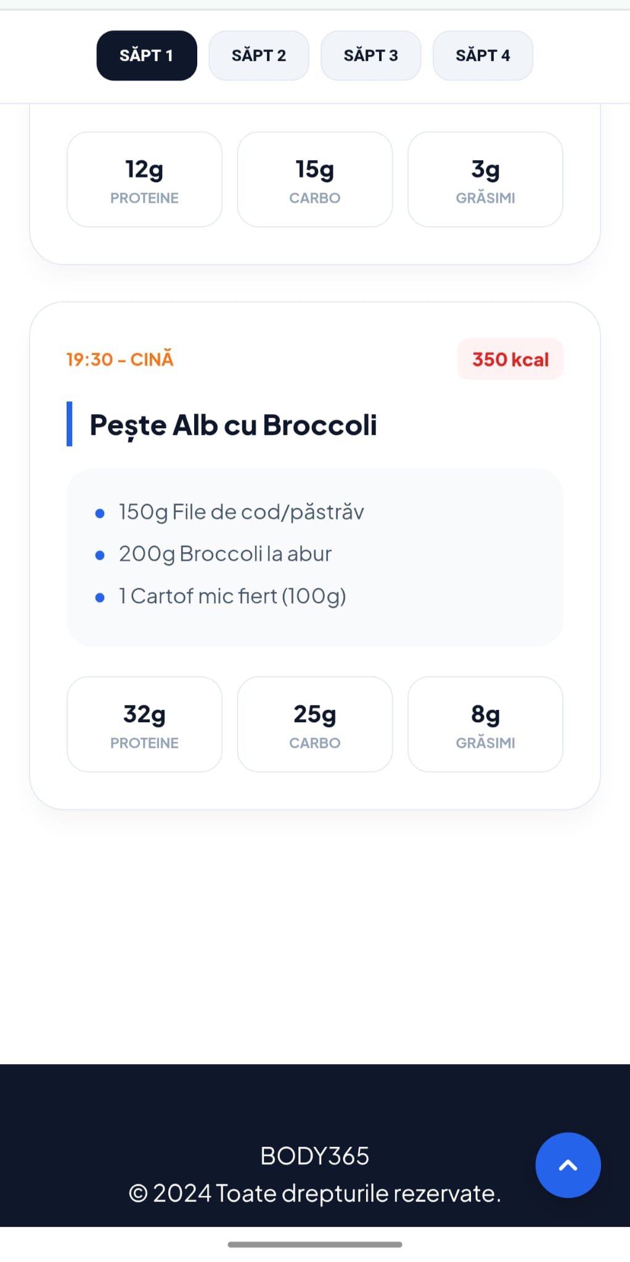
Task: Open the SĂPT 2 week tab
Action: click(x=259, y=55)
